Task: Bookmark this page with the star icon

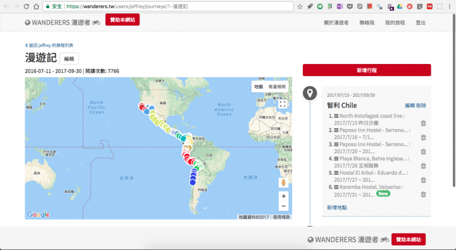Action: pos(300,6)
